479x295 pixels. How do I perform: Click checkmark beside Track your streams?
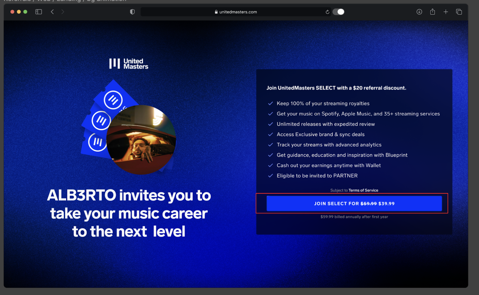[270, 145]
